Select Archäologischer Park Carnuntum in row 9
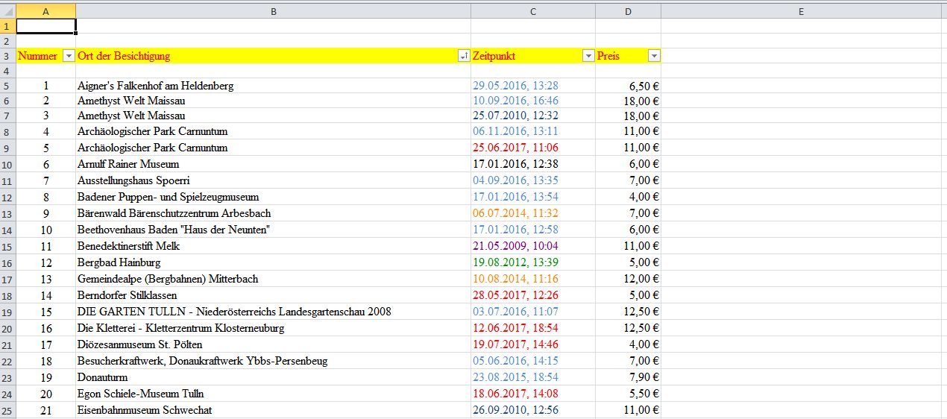The image size is (947, 419). 273,148
